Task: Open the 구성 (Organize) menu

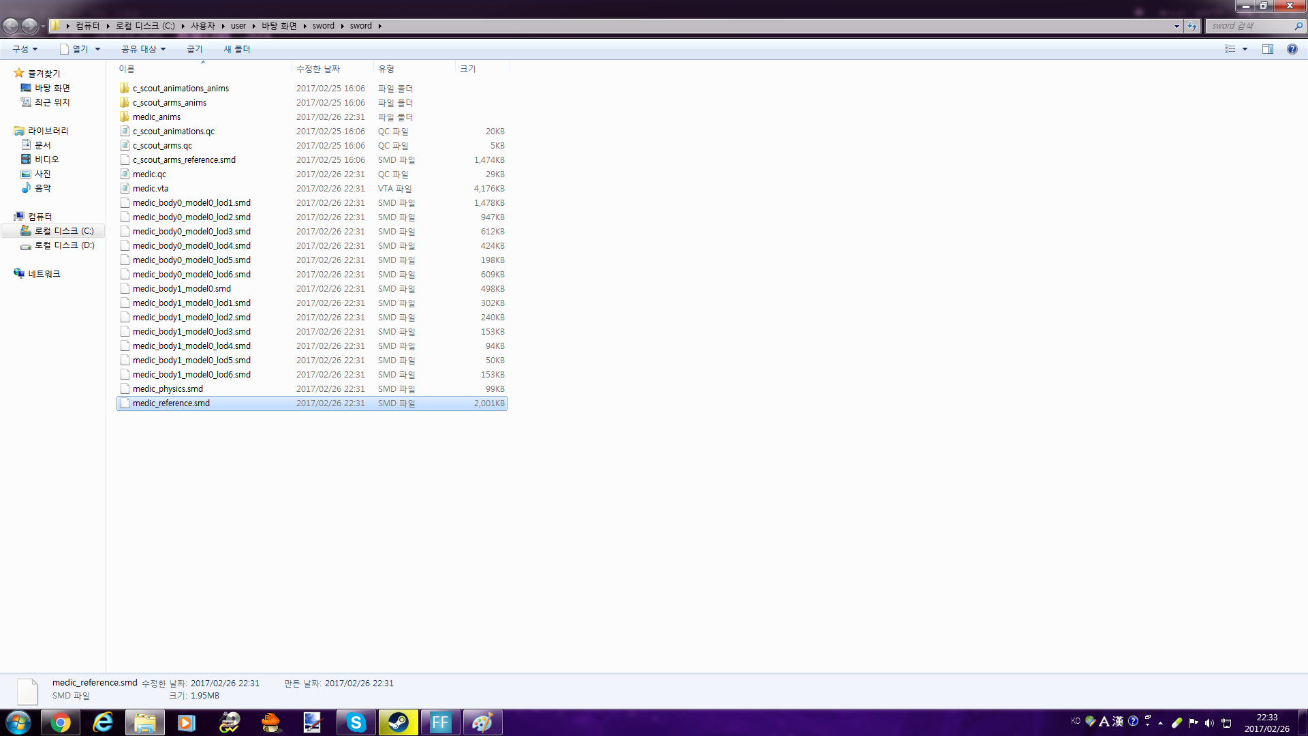Action: pyautogui.click(x=25, y=49)
